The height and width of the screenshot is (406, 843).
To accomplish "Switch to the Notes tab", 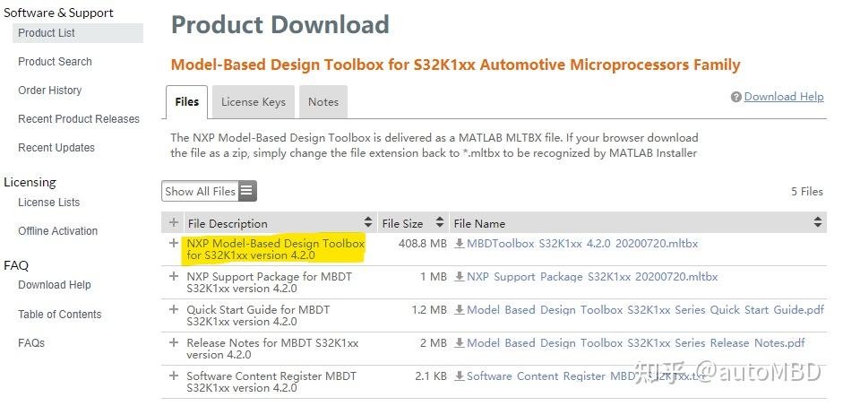I will click(x=323, y=101).
